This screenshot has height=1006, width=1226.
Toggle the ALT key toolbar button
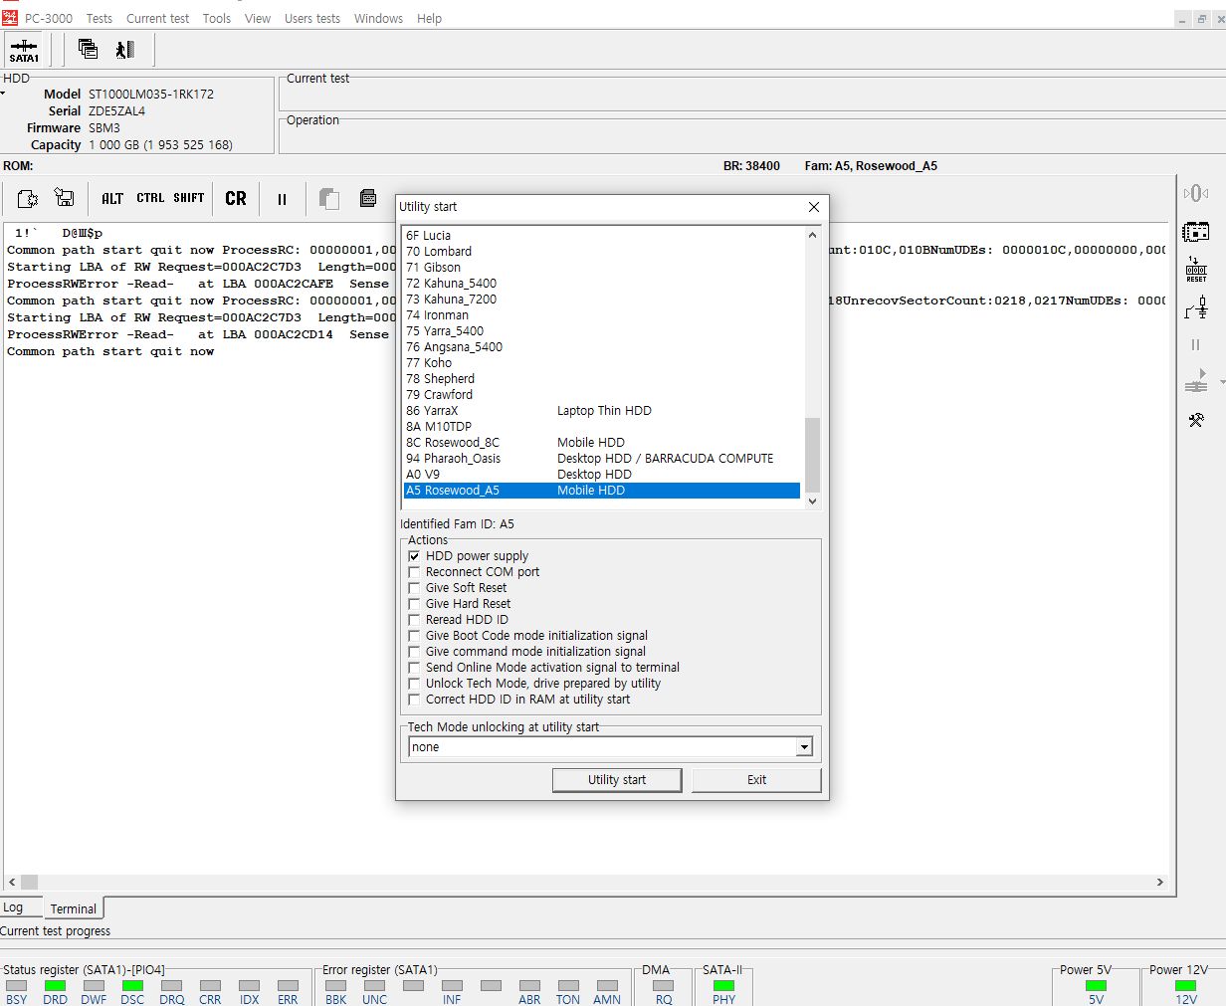[x=112, y=199]
